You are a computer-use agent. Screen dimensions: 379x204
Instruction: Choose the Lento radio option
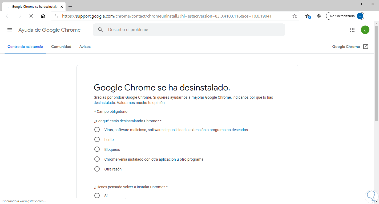pyautogui.click(x=97, y=140)
